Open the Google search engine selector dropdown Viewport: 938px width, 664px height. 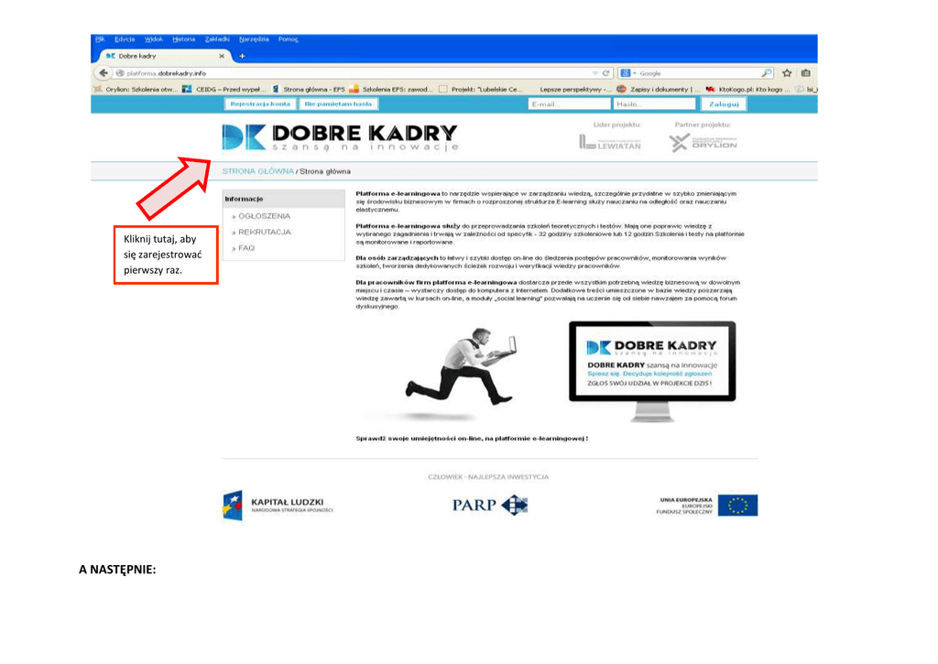pos(628,73)
